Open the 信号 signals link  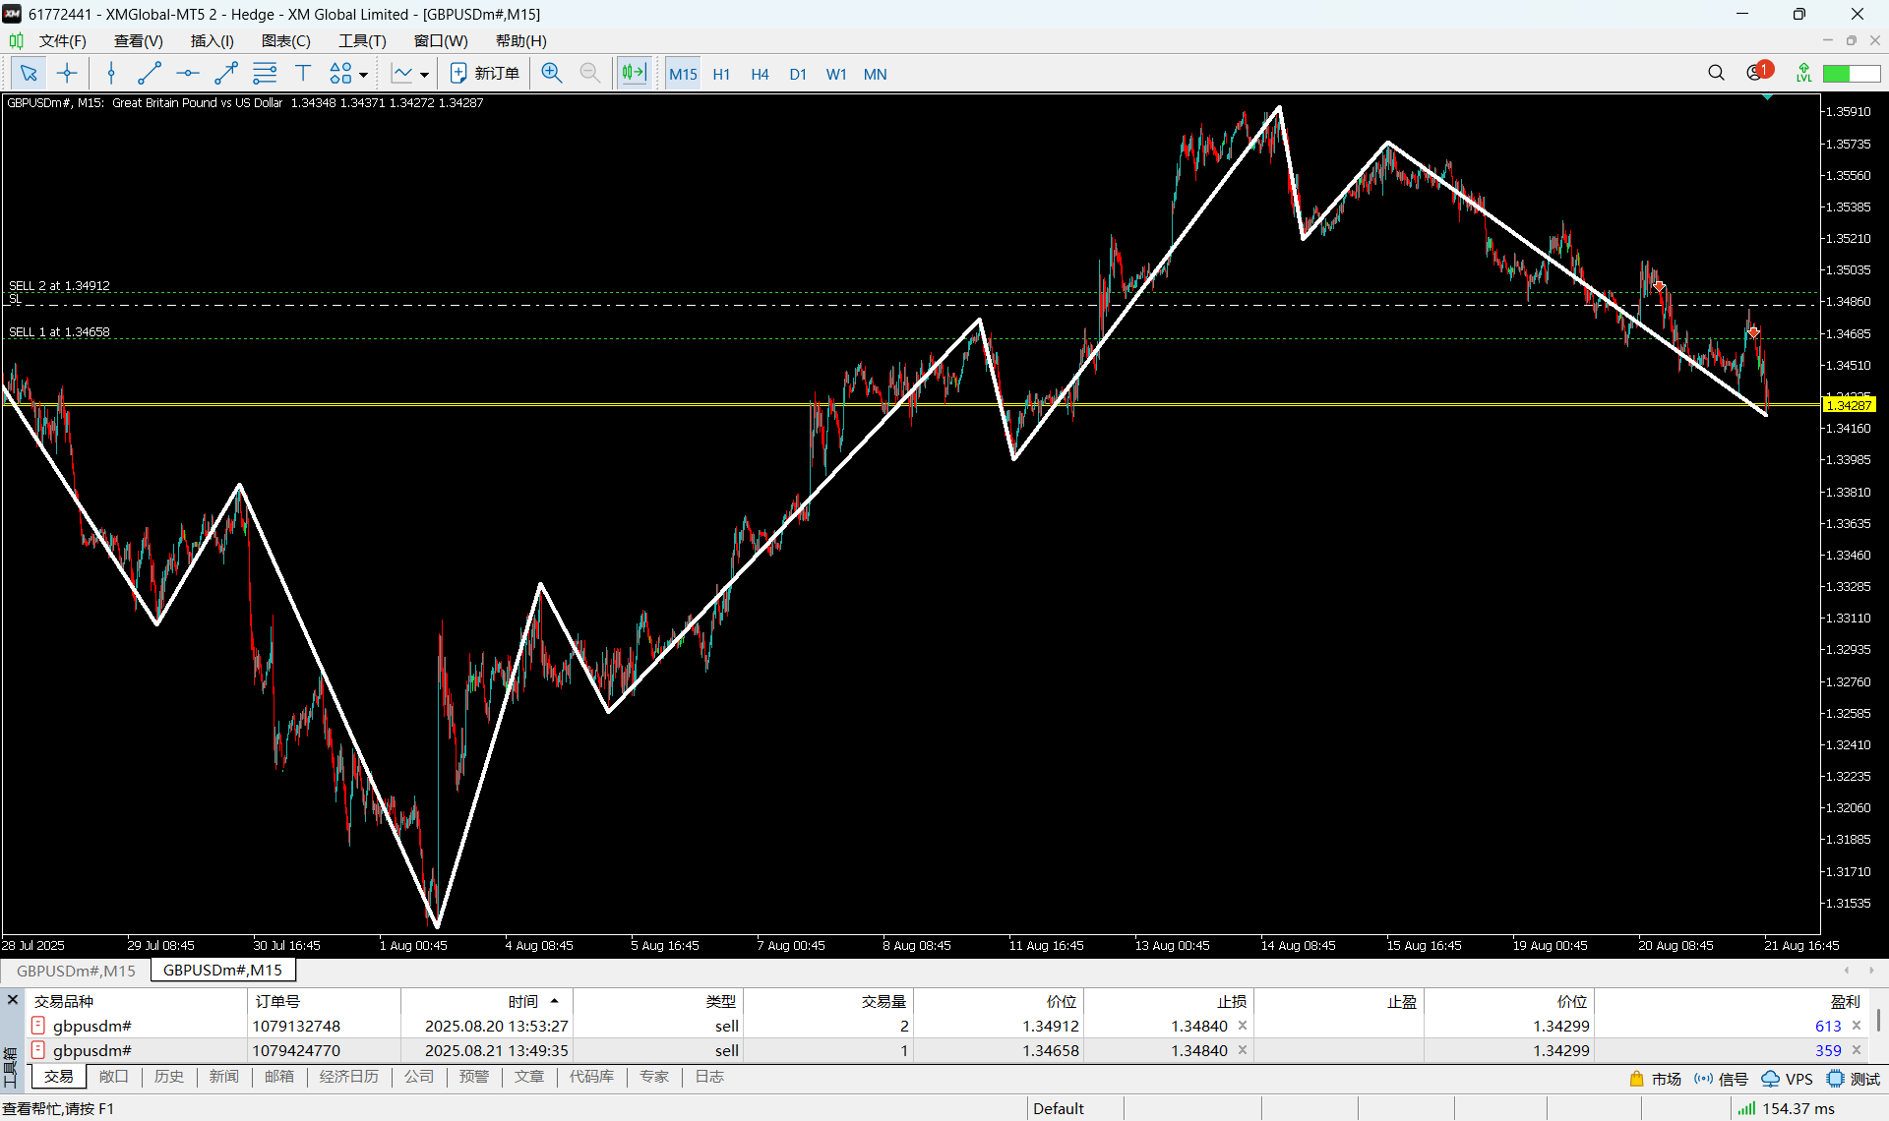click(x=1721, y=1079)
